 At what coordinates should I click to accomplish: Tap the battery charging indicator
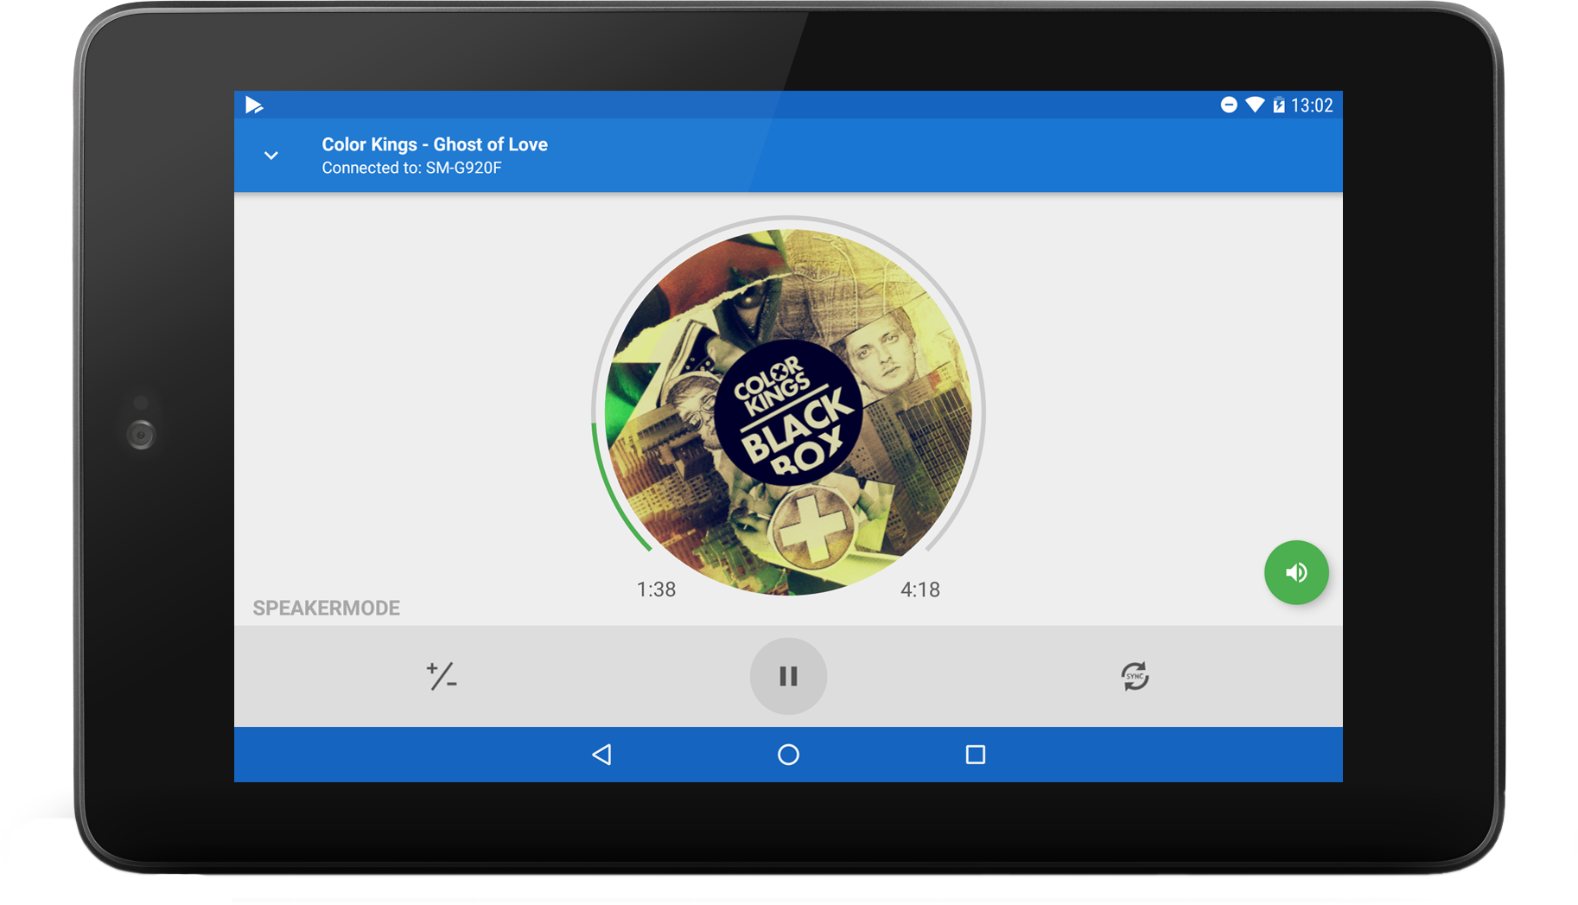[x=1278, y=105]
